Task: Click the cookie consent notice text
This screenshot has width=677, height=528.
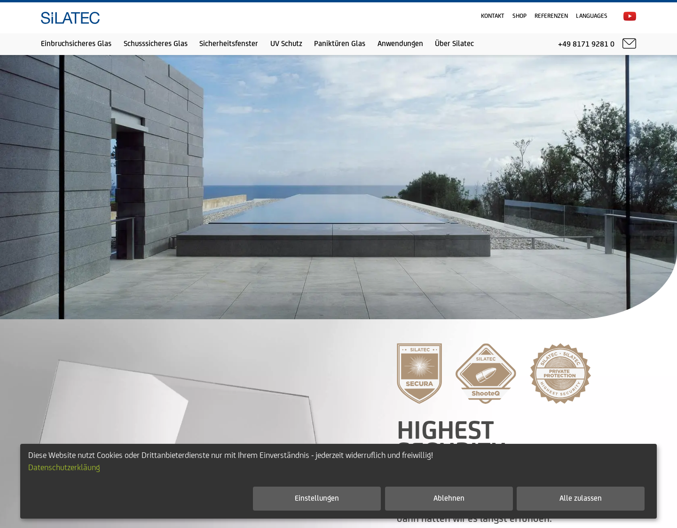Action: (x=230, y=455)
